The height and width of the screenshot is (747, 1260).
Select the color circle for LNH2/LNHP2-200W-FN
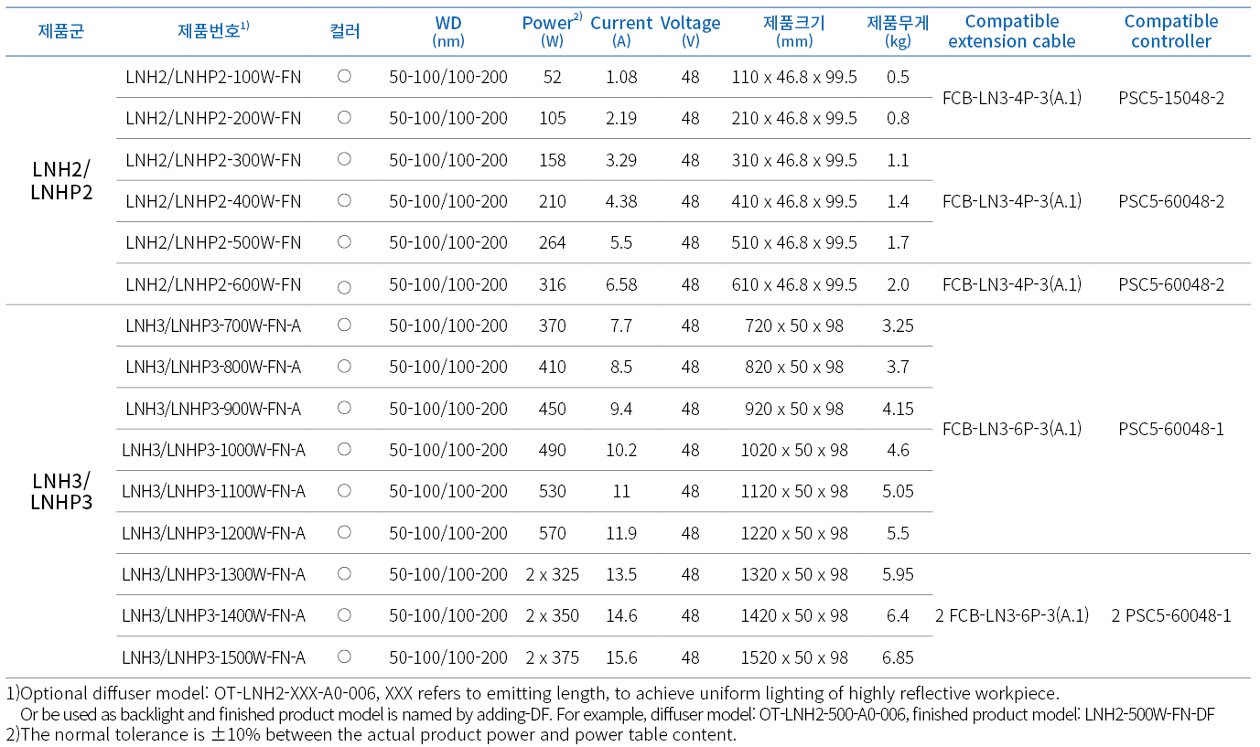(x=344, y=117)
